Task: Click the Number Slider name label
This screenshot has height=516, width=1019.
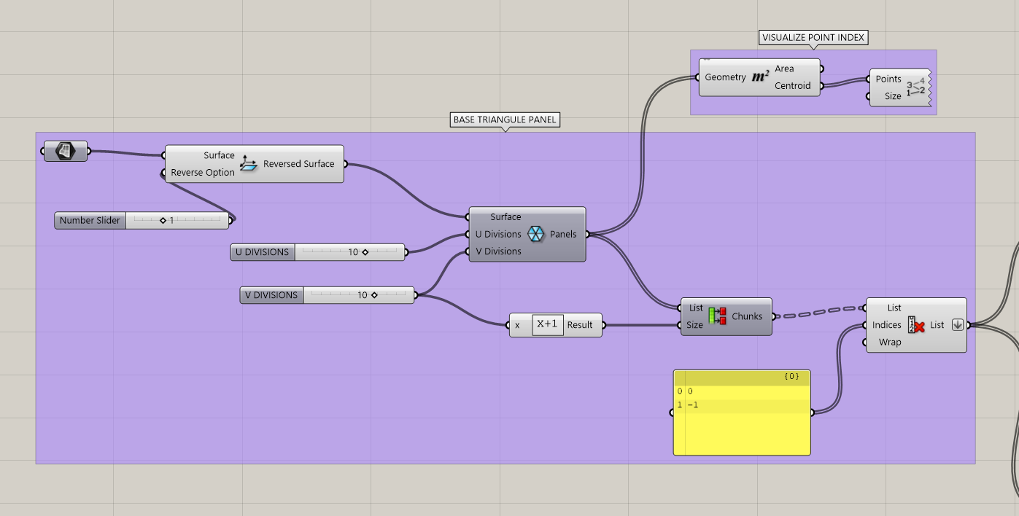Action: point(90,220)
